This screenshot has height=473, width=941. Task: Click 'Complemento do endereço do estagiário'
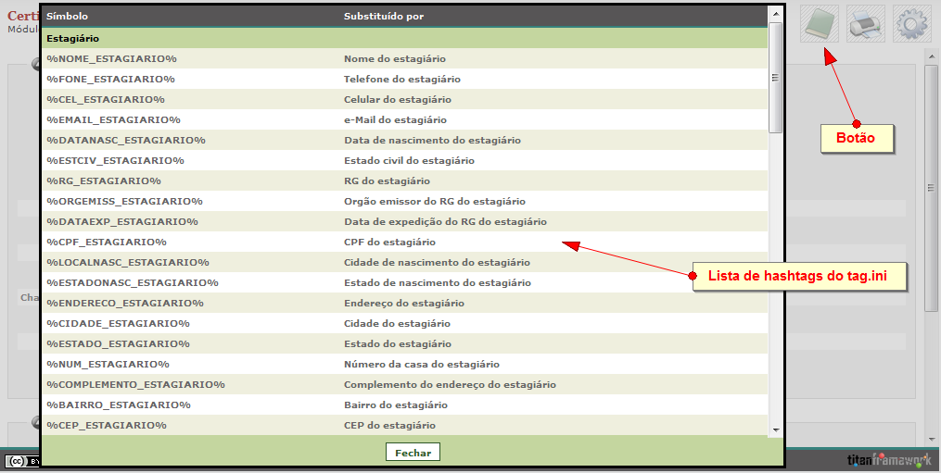coord(450,385)
